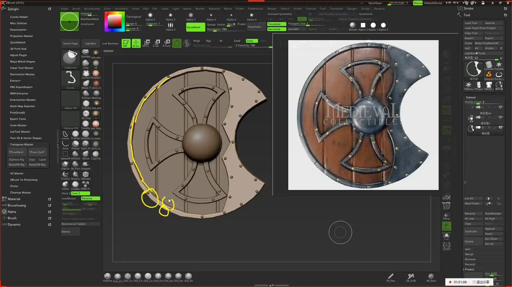Pick the ClayBuildup brush
The image size is (512, 287).
tap(75, 185)
